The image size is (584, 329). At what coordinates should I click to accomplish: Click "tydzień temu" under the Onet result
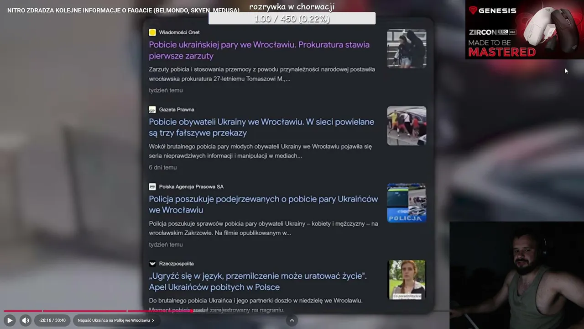point(166,90)
